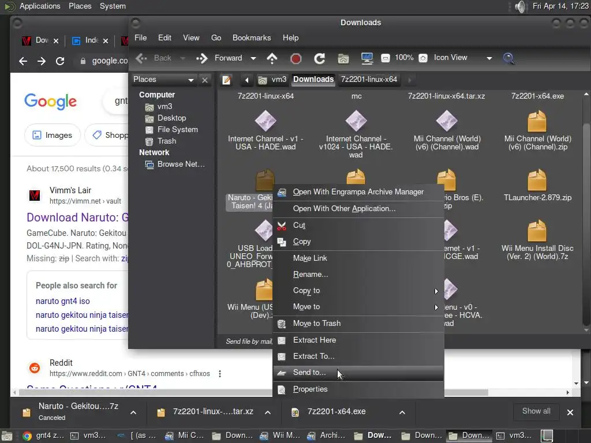591x443 pixels.
Task: Switch to gnt4 Chrome taskbar entry
Action: pos(43,436)
